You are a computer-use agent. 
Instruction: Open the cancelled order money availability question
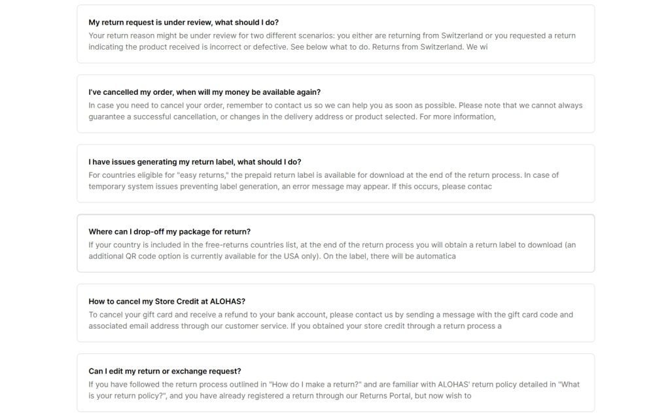[x=204, y=92]
